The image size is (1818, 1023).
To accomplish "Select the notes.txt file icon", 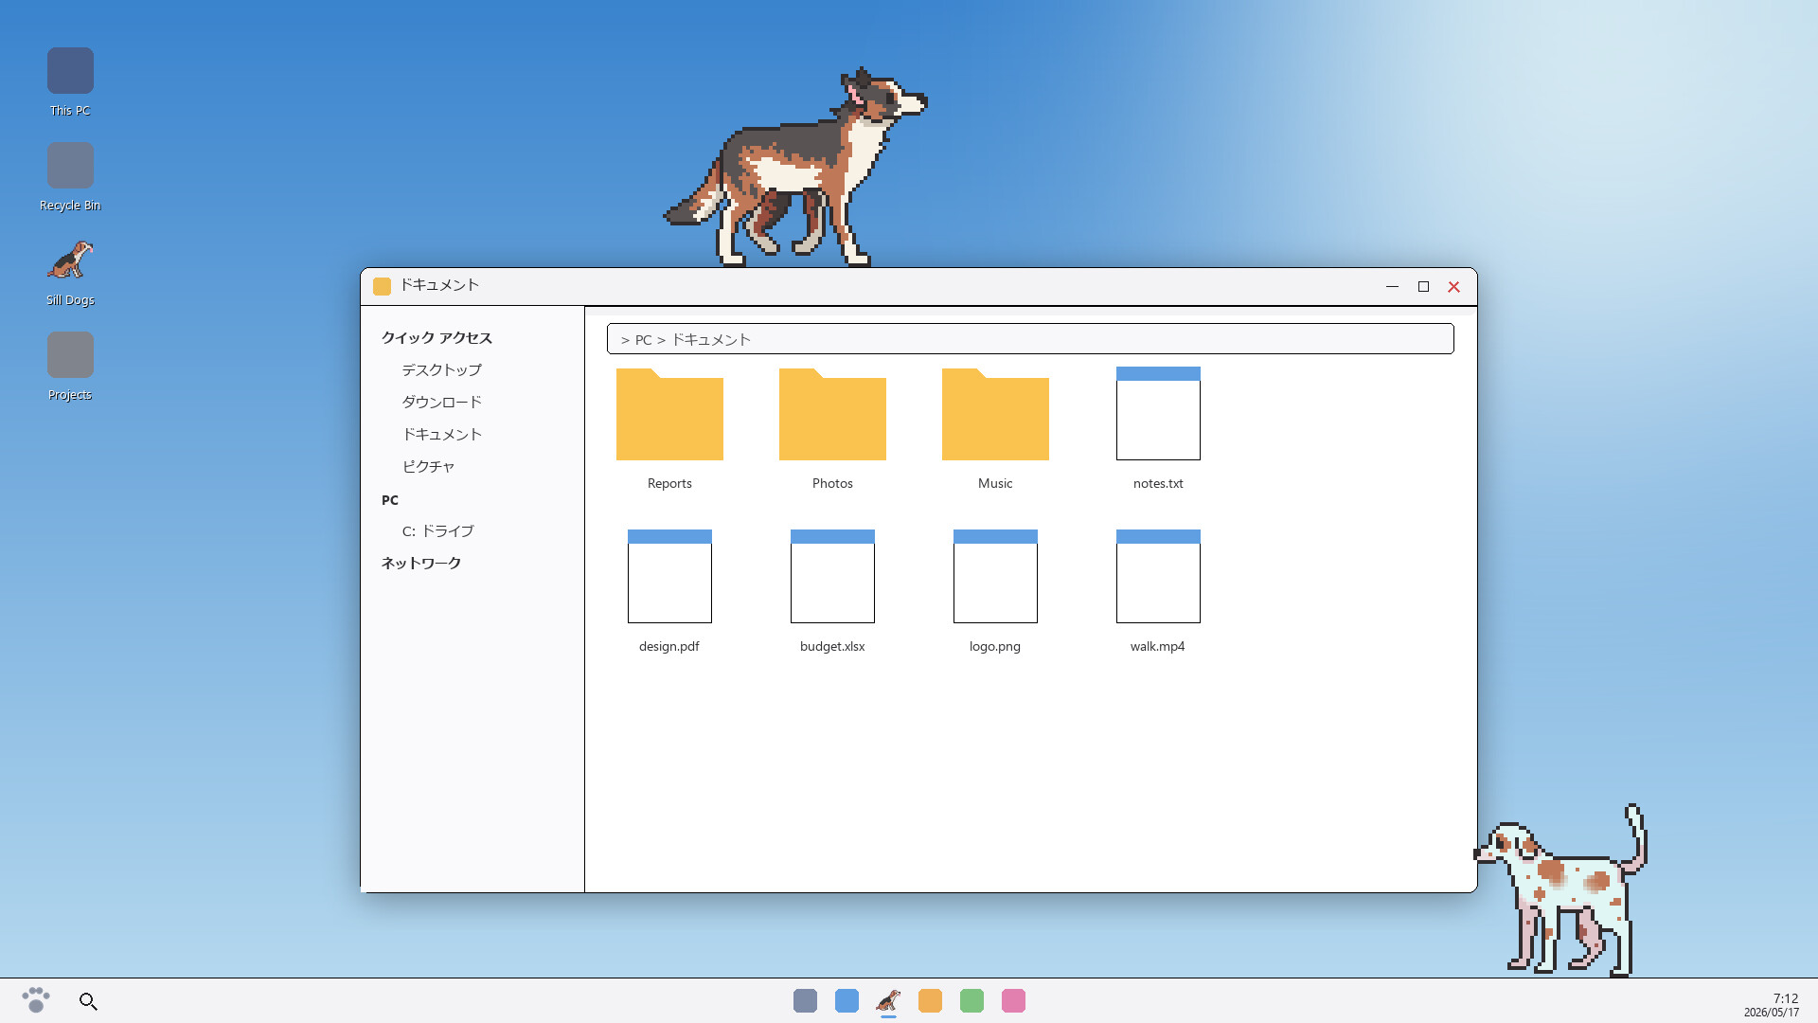I will click(1158, 414).
